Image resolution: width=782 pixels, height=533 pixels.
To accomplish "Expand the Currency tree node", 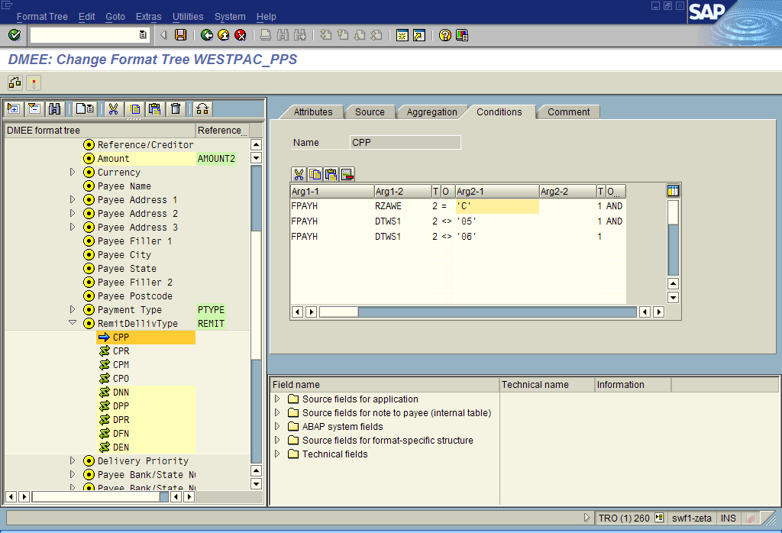I will (70, 172).
